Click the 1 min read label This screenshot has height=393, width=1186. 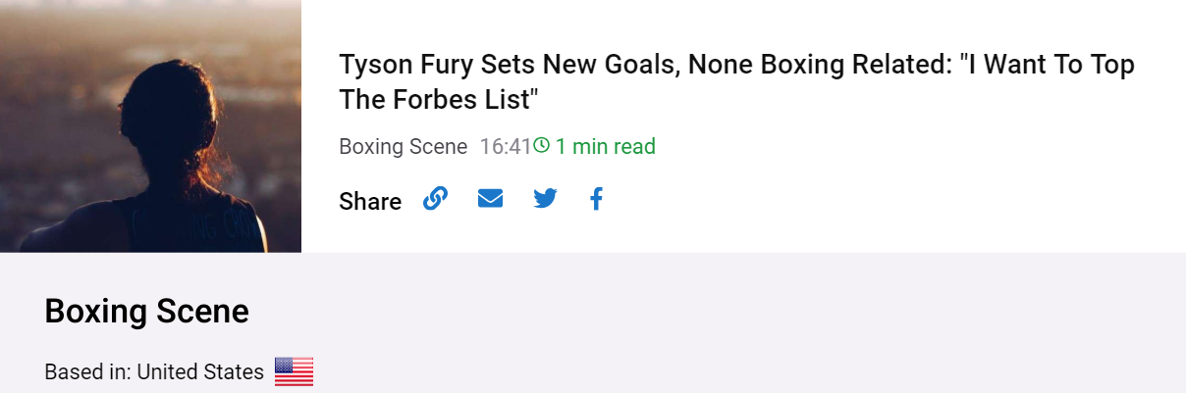[x=606, y=147]
